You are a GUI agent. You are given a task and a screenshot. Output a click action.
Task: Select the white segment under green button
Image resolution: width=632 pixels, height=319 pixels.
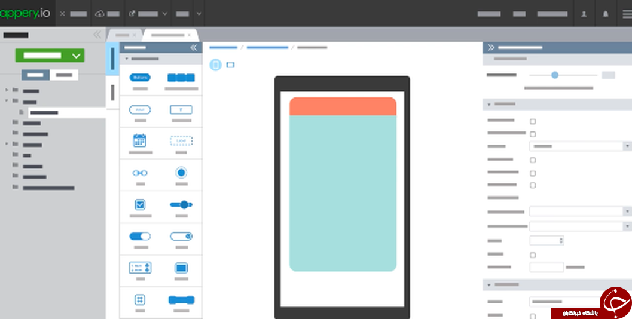(x=64, y=75)
